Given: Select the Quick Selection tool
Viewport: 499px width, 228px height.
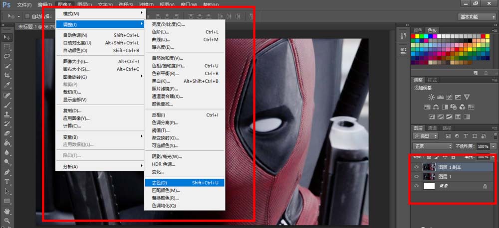Looking at the screenshot, I should [6, 66].
